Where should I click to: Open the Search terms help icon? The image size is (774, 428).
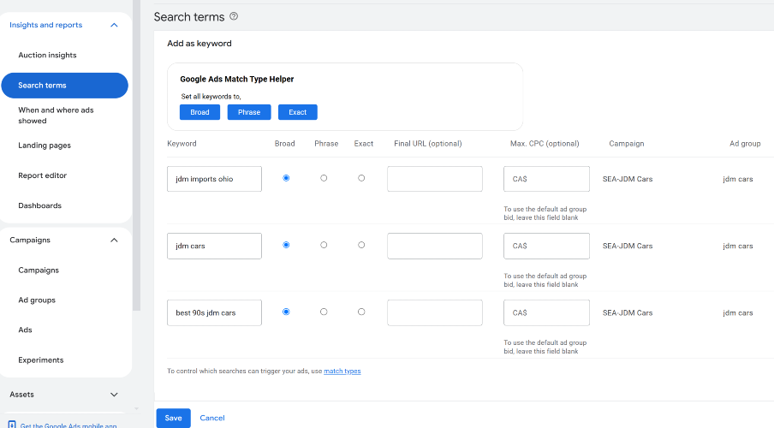coord(234,16)
